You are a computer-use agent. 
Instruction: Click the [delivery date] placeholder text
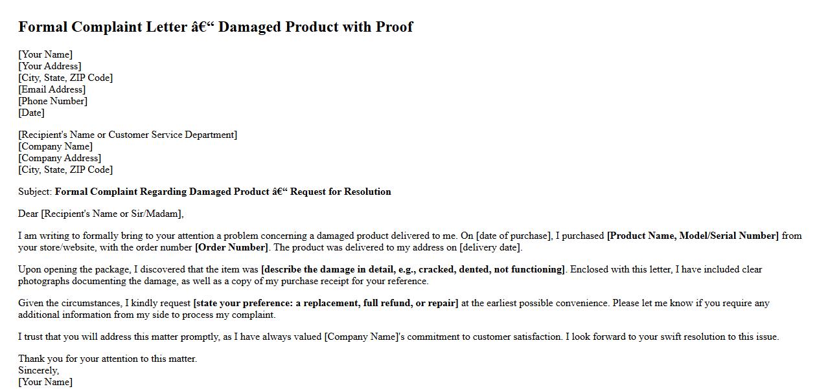490,247
